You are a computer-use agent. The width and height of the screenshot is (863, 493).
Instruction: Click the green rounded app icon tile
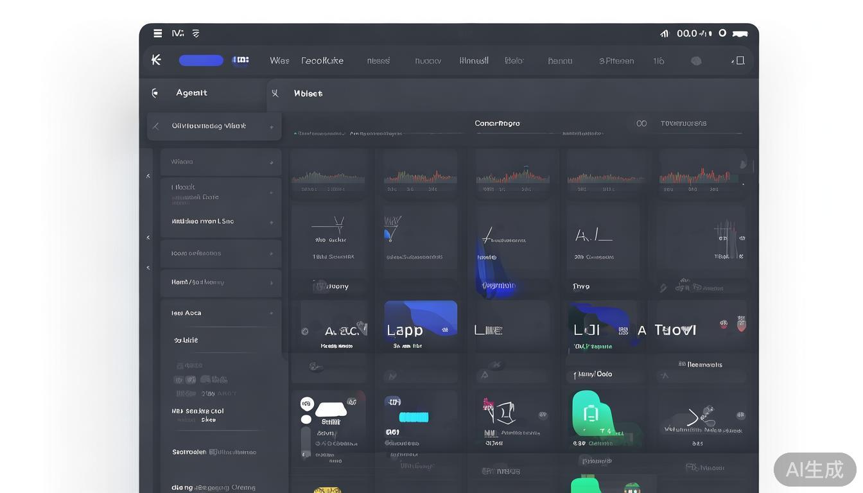(591, 413)
